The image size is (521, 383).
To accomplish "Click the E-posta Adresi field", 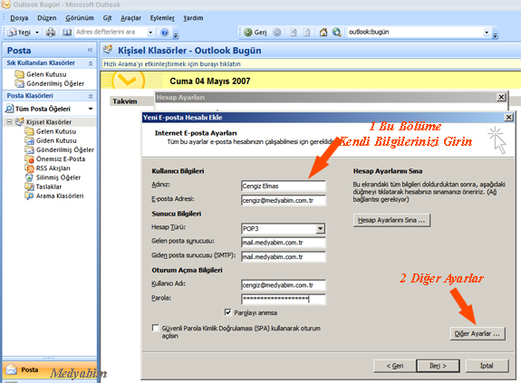I will tap(284, 200).
